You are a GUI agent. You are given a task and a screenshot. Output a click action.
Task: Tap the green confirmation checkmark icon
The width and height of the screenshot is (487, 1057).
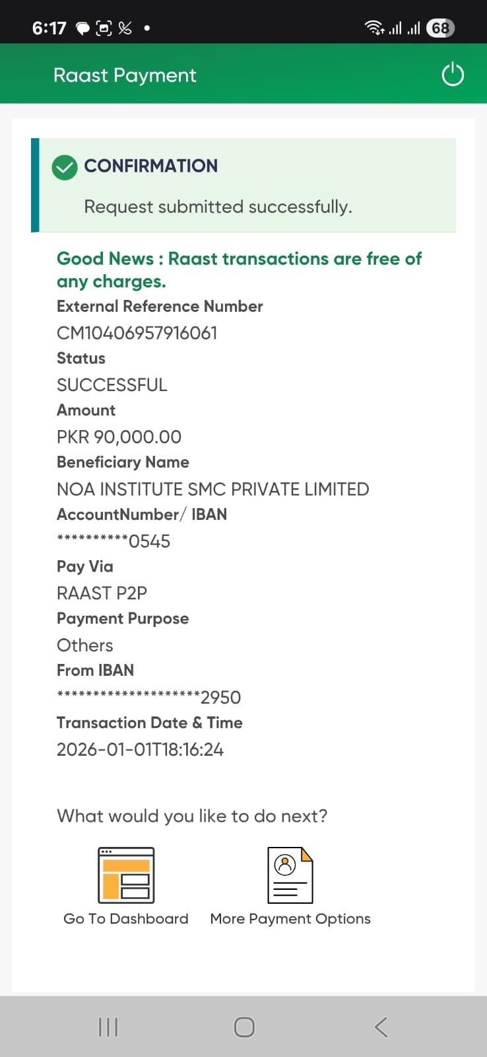click(65, 168)
